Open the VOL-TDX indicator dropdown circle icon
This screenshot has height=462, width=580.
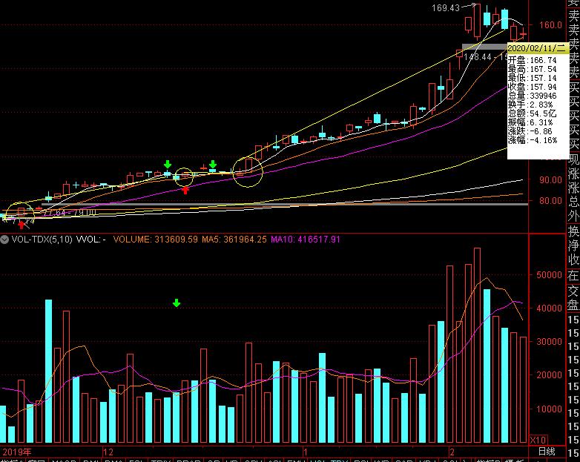pyautogui.click(x=4, y=240)
